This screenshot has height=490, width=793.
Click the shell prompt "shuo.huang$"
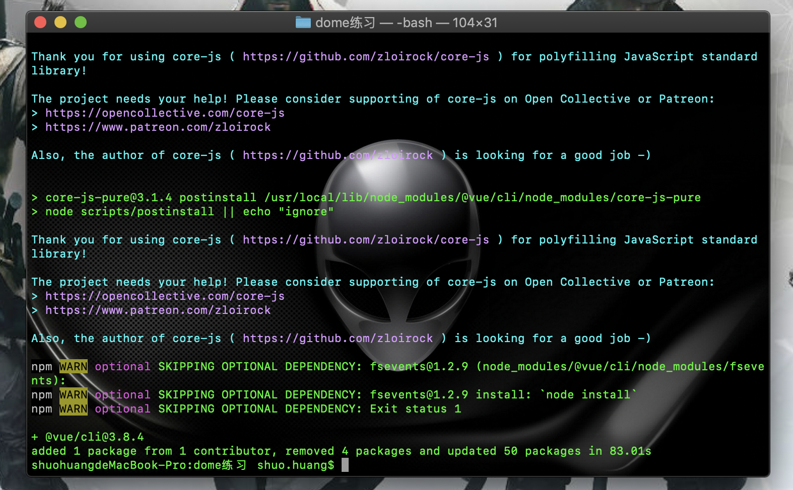click(x=296, y=465)
